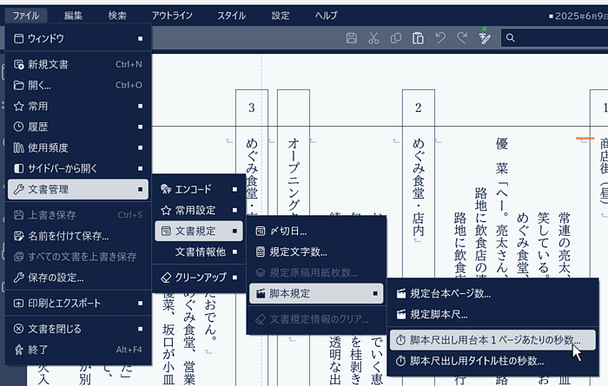The height and width of the screenshot is (386, 608).
Task: Click the eraser icon beside クリーンアップ
Action: (166, 278)
